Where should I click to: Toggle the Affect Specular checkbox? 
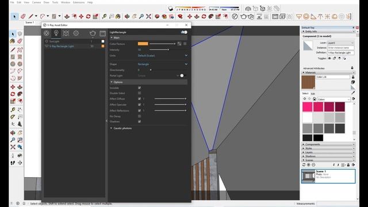(139, 105)
